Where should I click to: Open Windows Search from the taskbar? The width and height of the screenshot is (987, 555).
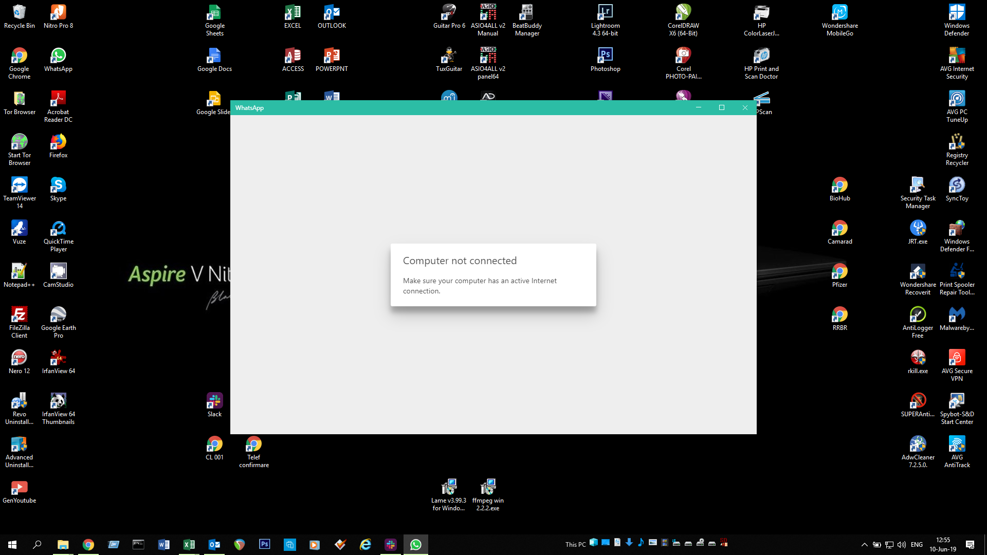tap(36, 544)
